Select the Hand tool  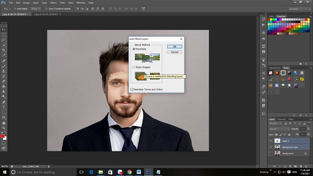click(x=4, y=123)
